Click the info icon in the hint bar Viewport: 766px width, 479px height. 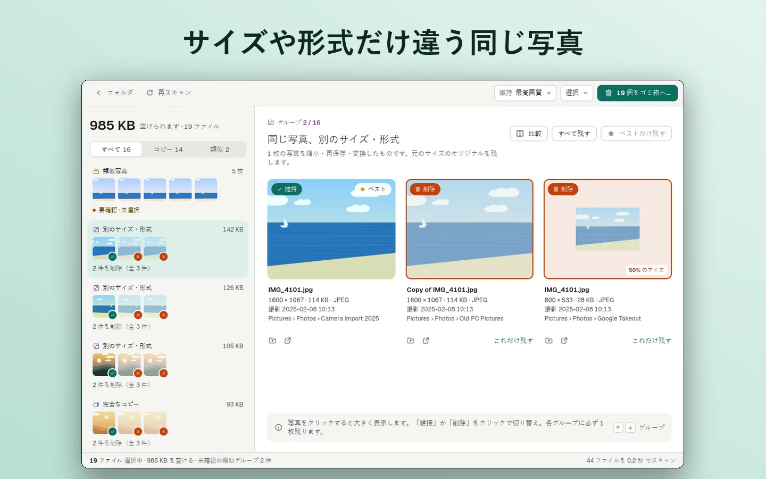coord(278,427)
